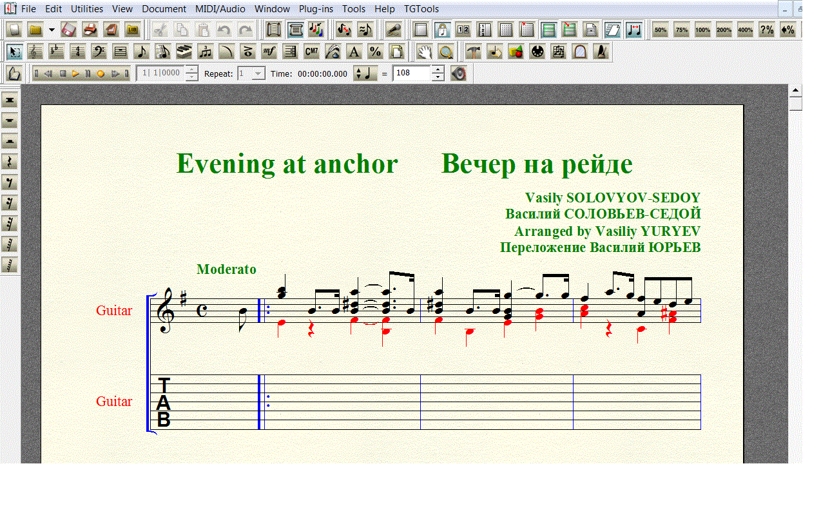The image size is (821, 524).
Task: Toggle the note spacing icon with red arrow
Action: 634,30
